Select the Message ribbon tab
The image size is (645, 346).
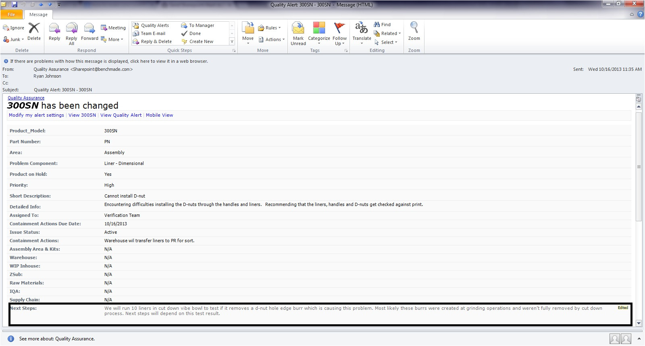tap(38, 14)
